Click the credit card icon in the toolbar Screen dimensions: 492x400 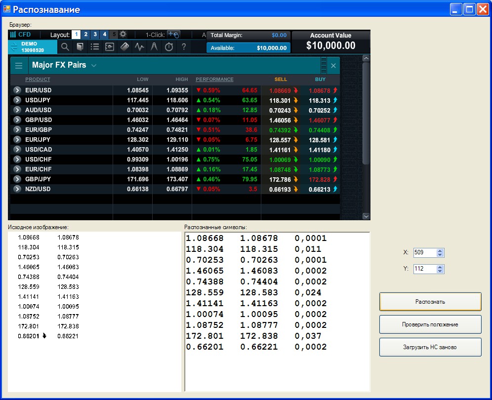[x=124, y=47]
